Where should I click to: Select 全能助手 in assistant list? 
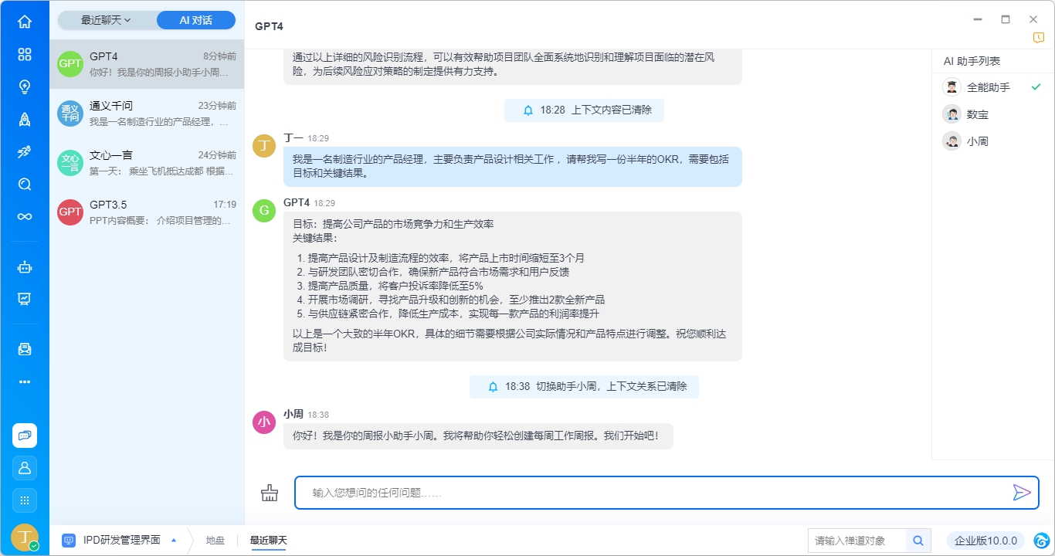click(x=992, y=87)
